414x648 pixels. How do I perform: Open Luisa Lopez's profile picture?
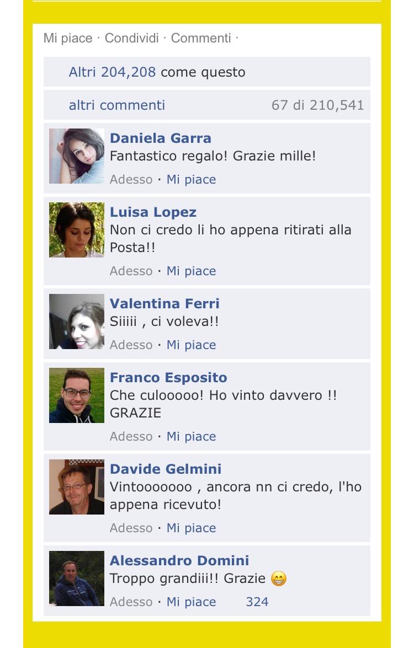click(x=77, y=230)
